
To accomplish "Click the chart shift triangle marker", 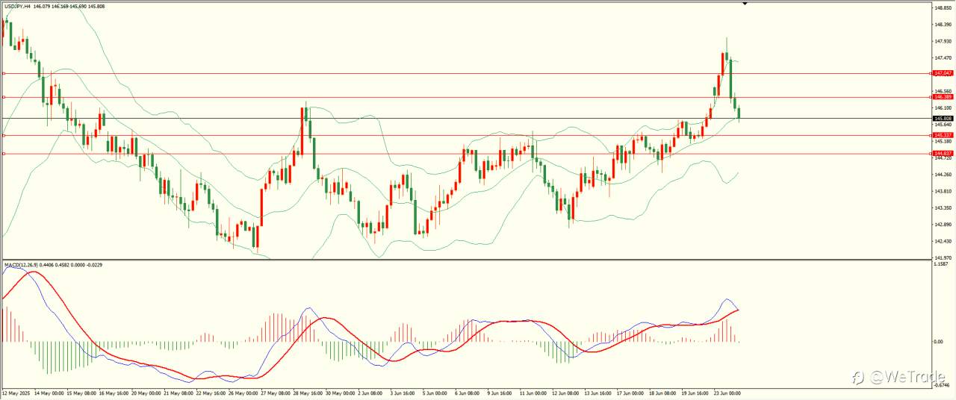I will point(745,4).
